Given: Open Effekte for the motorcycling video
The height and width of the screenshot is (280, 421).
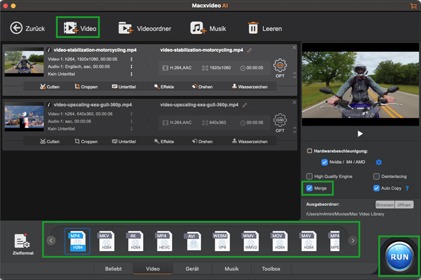Looking at the screenshot, I should coord(164,87).
